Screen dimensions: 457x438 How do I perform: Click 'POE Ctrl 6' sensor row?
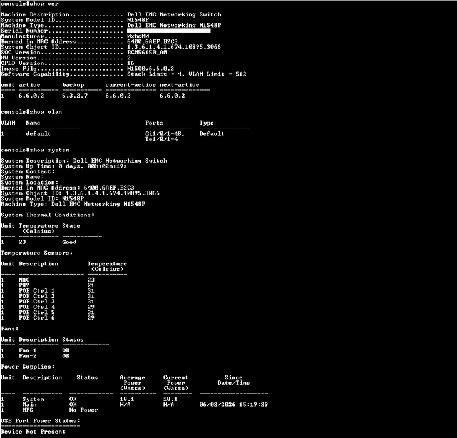click(48, 318)
